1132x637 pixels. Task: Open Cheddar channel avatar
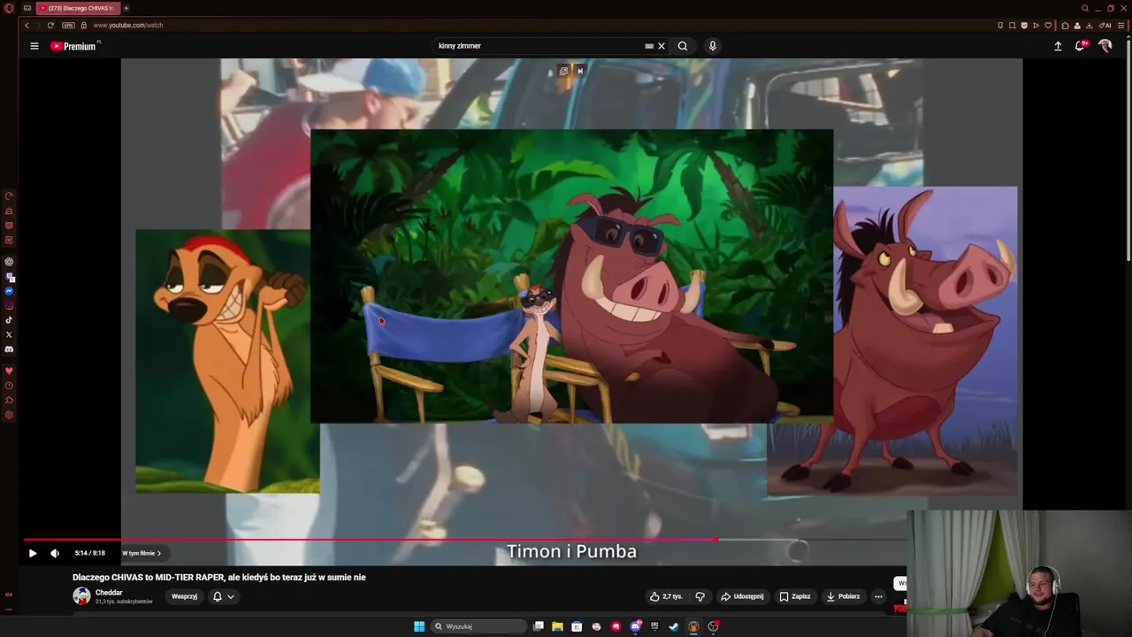[81, 596]
